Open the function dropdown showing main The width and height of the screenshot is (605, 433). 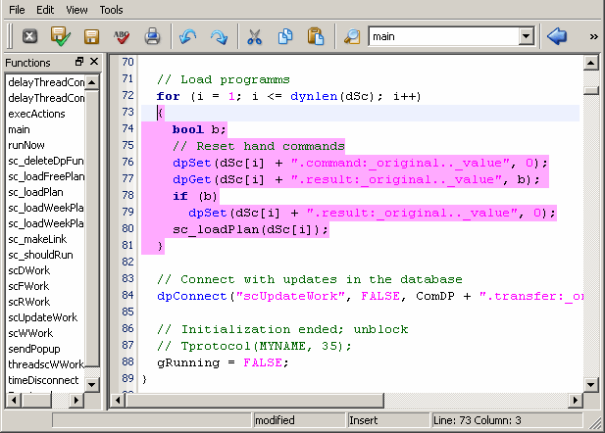point(527,36)
